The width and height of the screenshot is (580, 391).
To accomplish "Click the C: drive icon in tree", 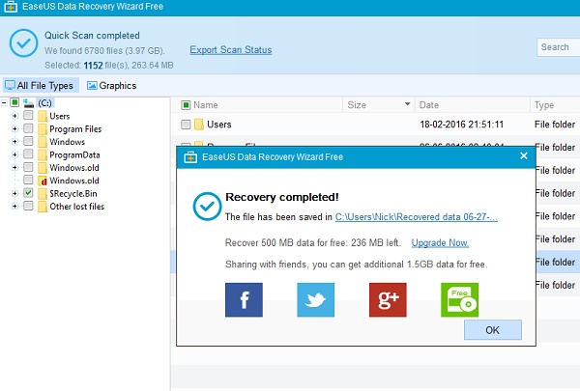I will point(28,102).
